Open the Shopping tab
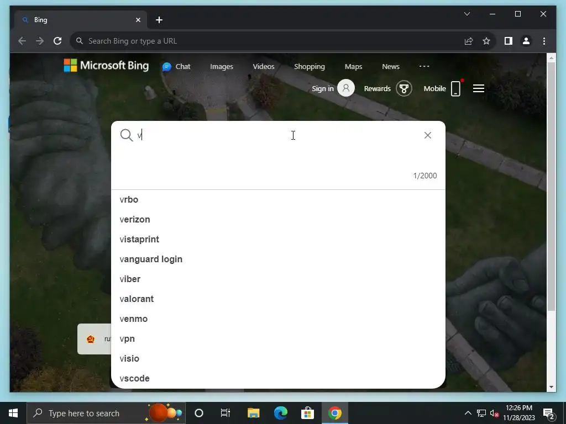The image size is (566, 424). pyautogui.click(x=310, y=67)
